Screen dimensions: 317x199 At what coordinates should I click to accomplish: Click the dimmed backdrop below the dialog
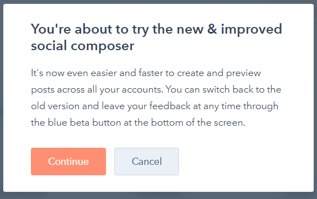click(x=158, y=196)
